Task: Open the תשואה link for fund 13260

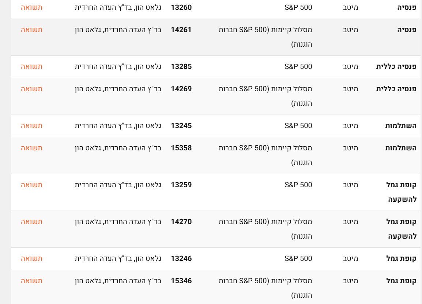Action: pyautogui.click(x=31, y=7)
